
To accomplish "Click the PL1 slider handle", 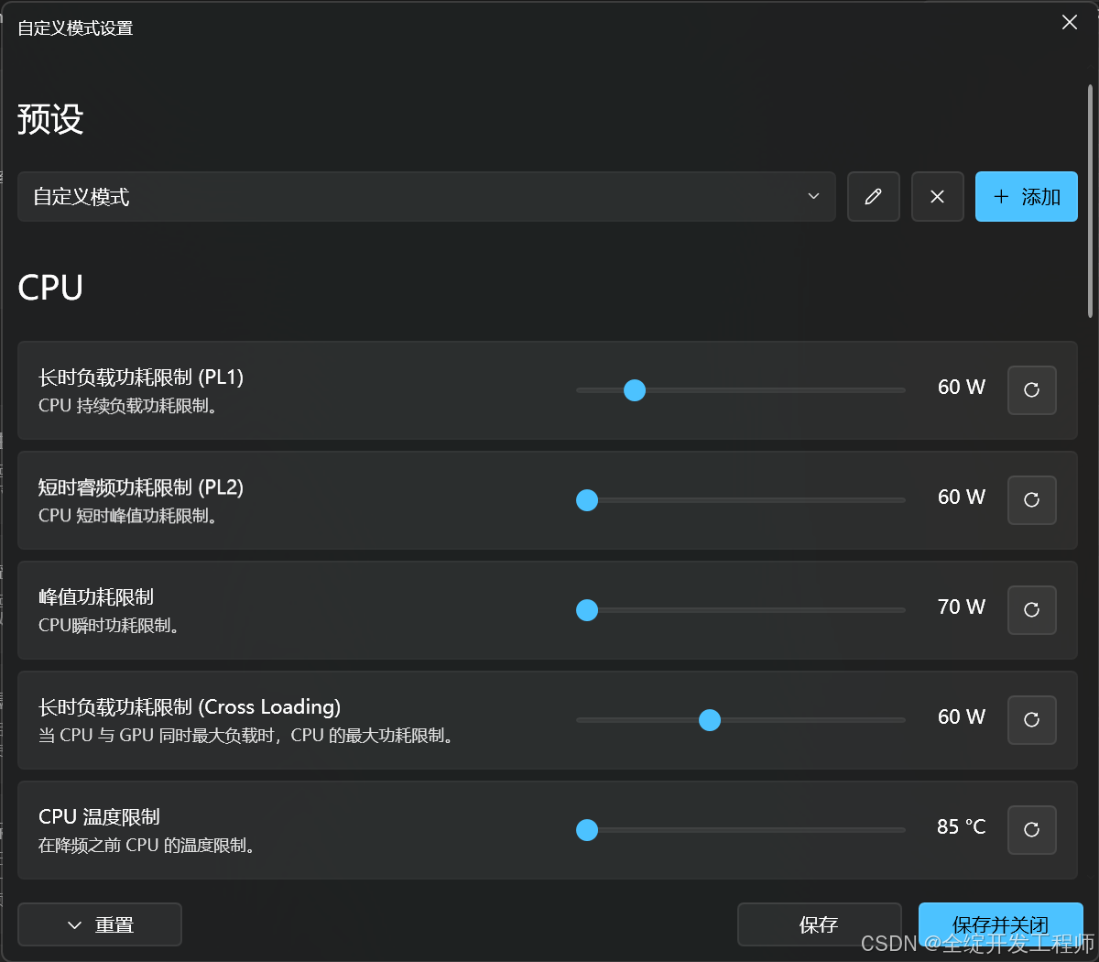I will (x=635, y=391).
